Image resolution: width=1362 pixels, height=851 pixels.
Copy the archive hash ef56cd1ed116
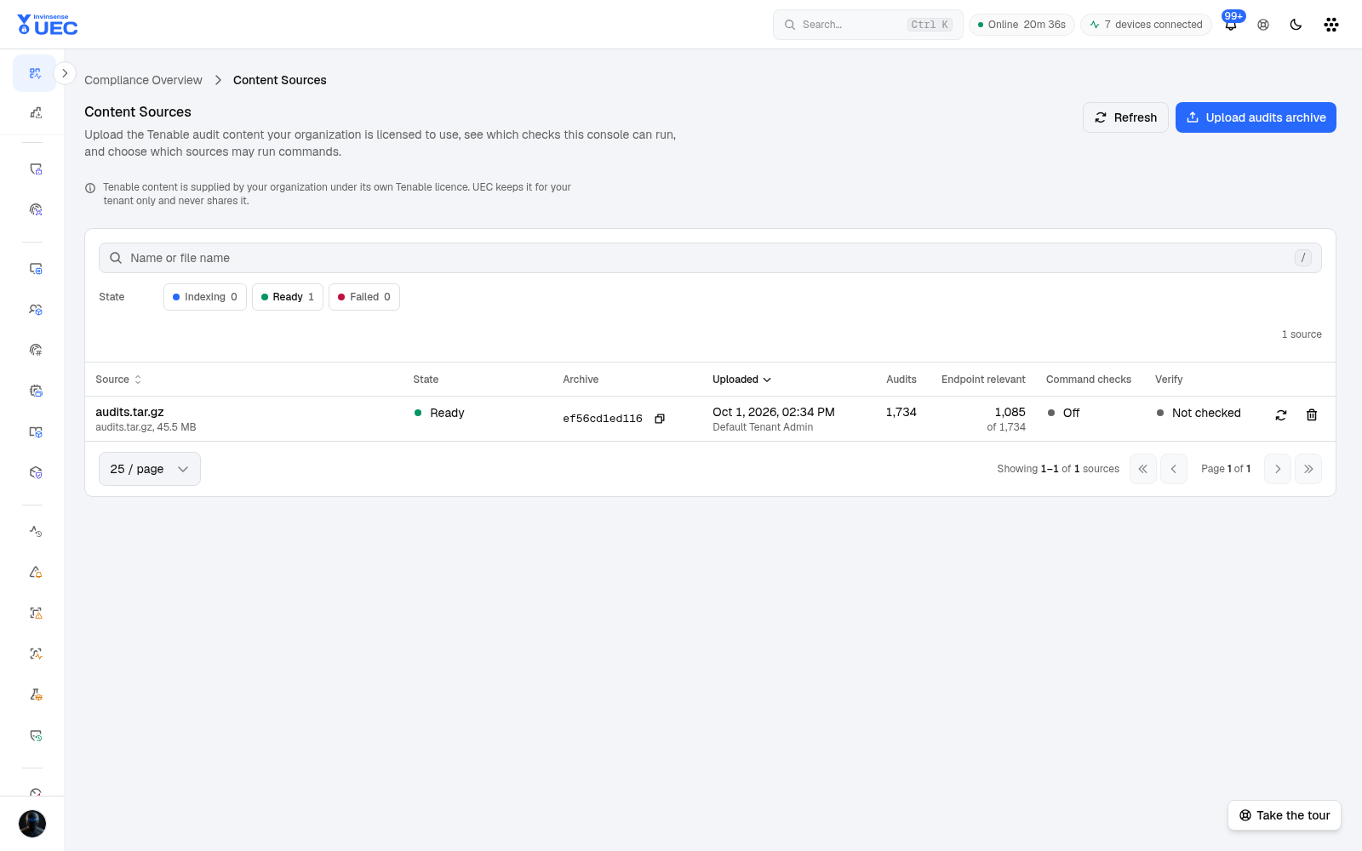click(x=660, y=419)
